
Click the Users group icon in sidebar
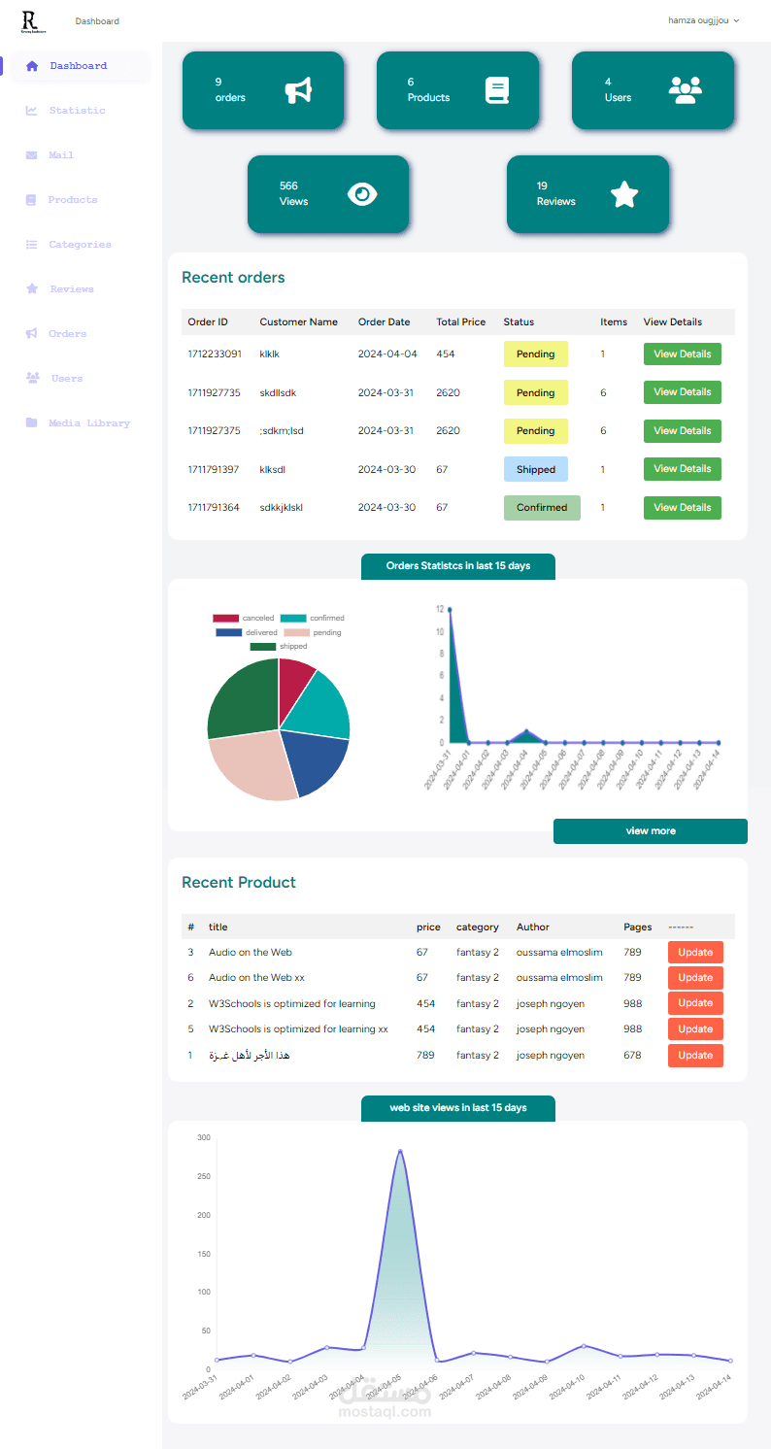coord(32,379)
